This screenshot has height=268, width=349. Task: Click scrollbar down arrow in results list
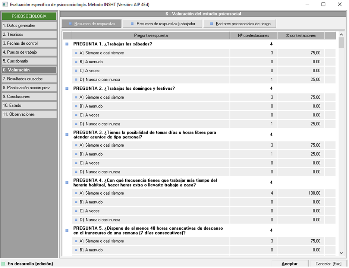point(341,253)
